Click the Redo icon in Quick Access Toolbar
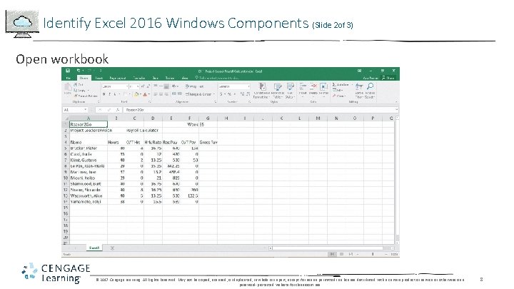 [x=89, y=71]
